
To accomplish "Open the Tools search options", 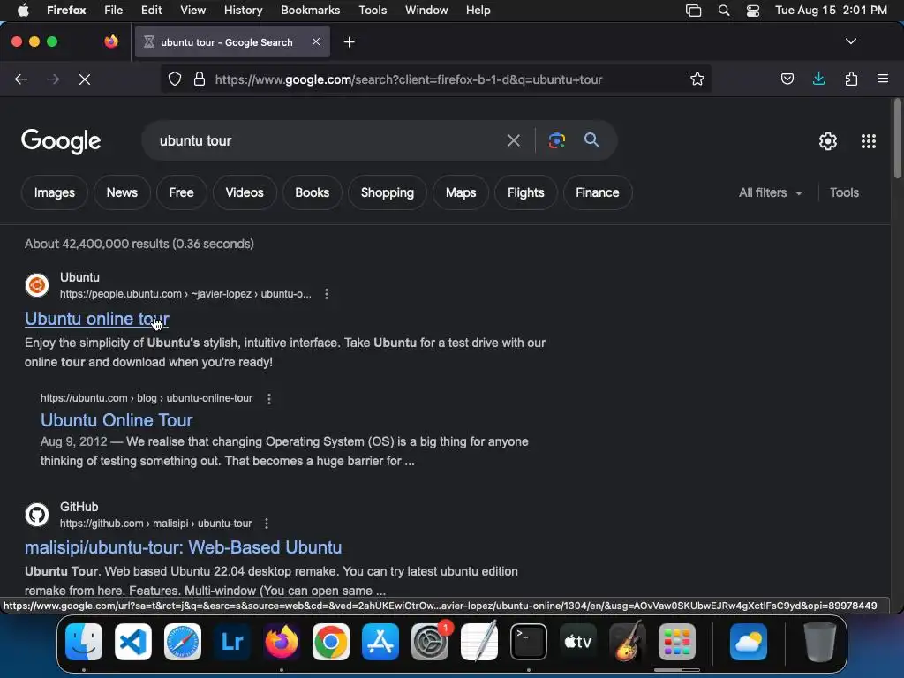I will (844, 192).
